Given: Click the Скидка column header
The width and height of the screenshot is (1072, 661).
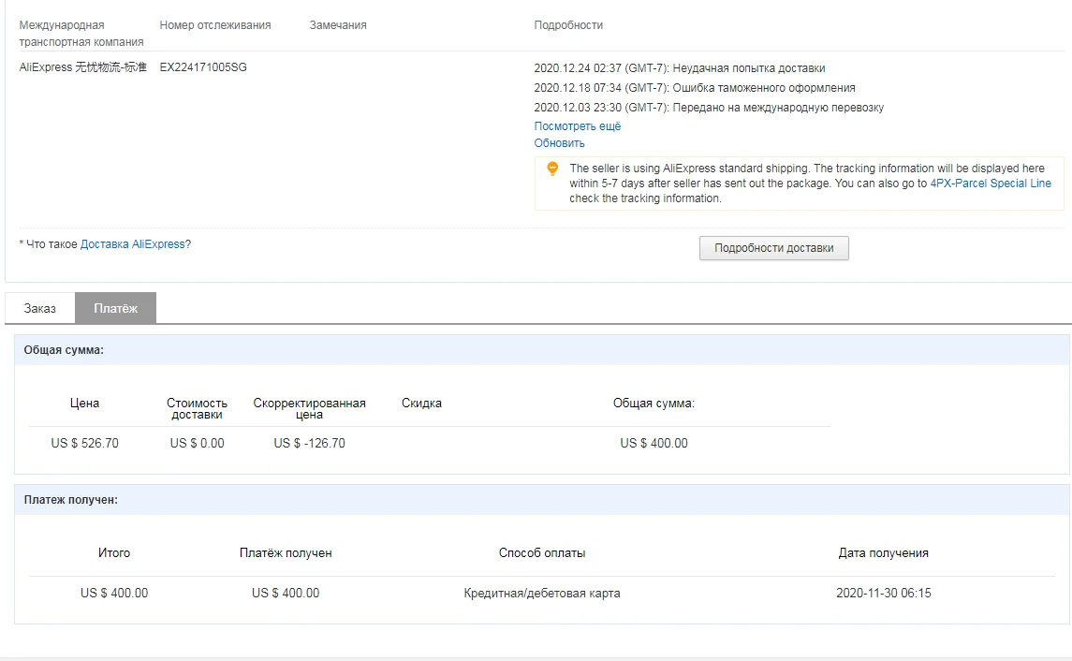Looking at the screenshot, I should point(421,404).
